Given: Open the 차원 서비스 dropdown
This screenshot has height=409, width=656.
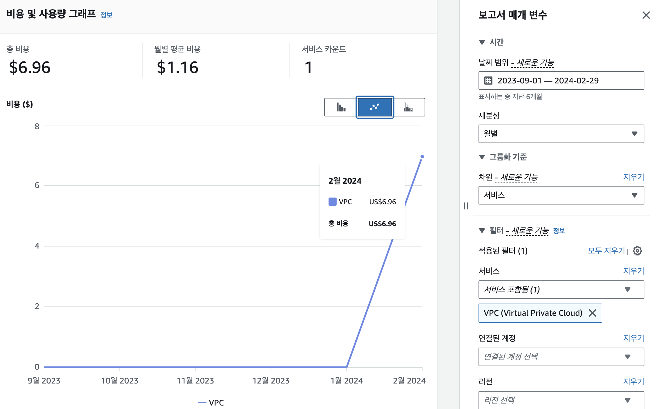Looking at the screenshot, I should tap(561, 195).
